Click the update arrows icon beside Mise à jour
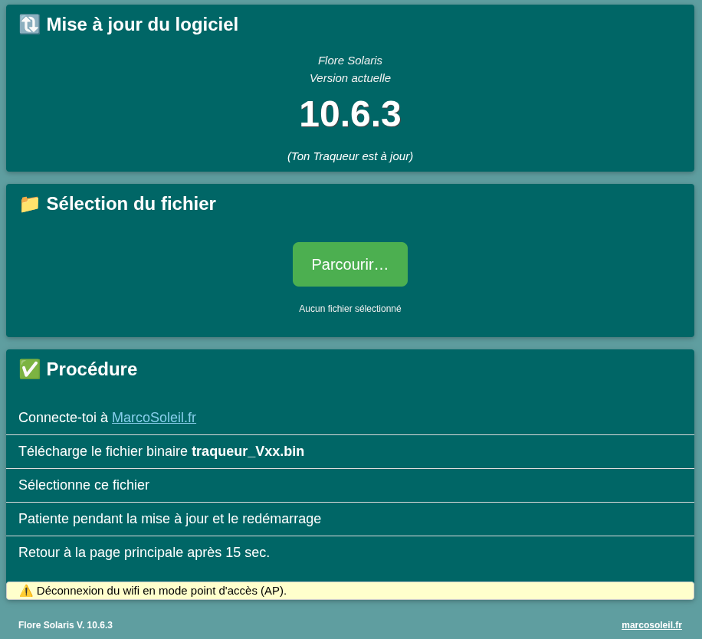 (28, 24)
